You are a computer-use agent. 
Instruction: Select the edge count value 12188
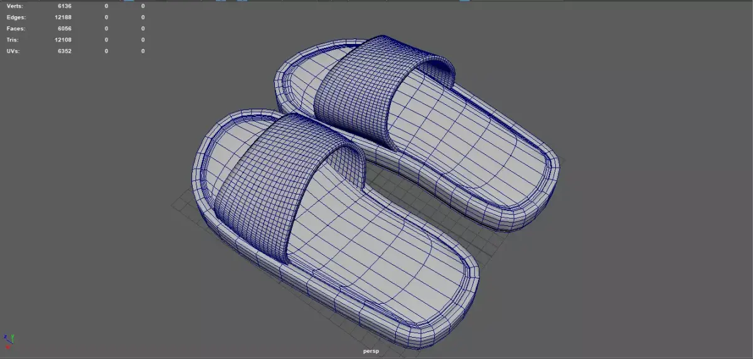[63, 17]
